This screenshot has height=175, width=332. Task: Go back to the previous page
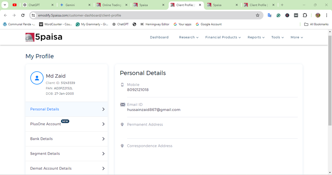tap(6, 15)
